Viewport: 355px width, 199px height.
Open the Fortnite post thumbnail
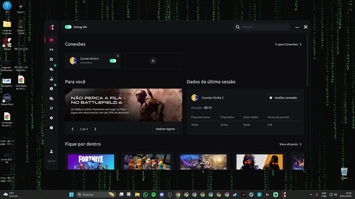click(91, 162)
